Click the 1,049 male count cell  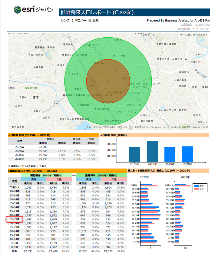point(28,188)
